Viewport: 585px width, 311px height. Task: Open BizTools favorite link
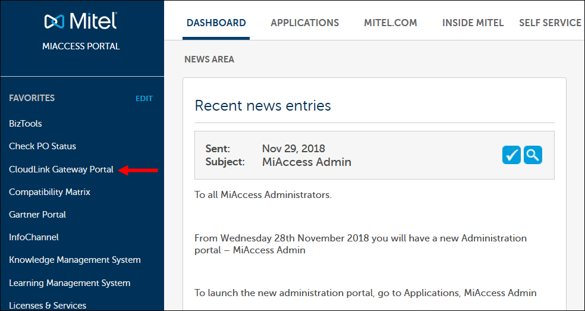click(x=26, y=124)
